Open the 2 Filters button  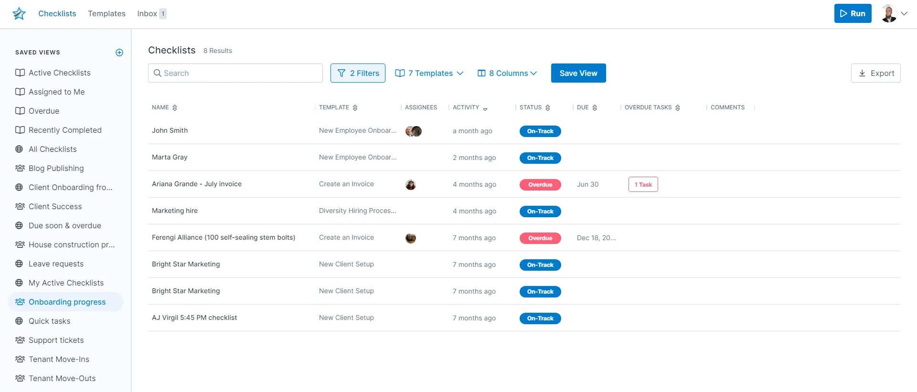(358, 73)
